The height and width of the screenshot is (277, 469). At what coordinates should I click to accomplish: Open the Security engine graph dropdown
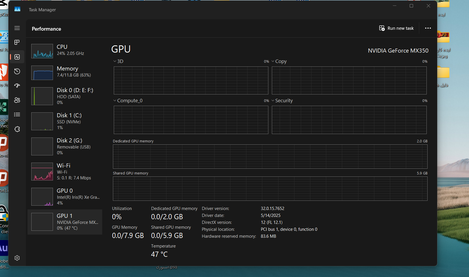pyautogui.click(x=282, y=101)
